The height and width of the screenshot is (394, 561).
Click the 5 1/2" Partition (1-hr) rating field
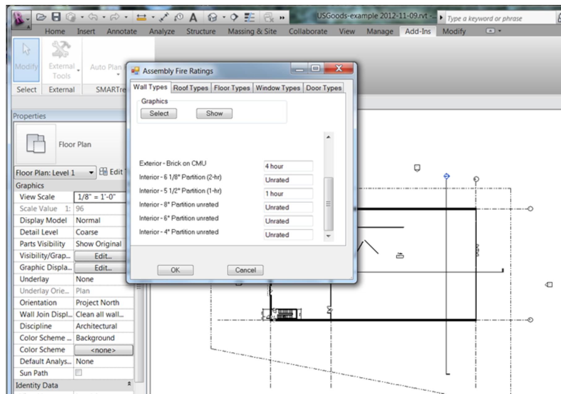click(288, 193)
